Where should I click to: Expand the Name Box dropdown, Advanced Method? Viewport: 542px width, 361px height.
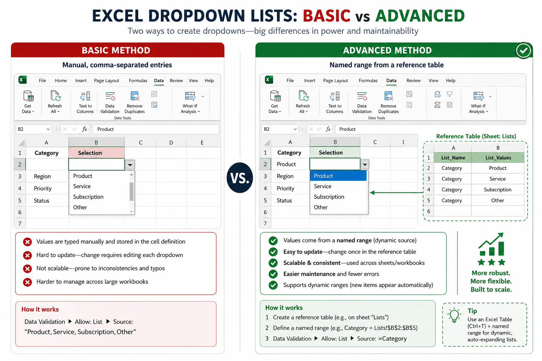click(x=295, y=129)
